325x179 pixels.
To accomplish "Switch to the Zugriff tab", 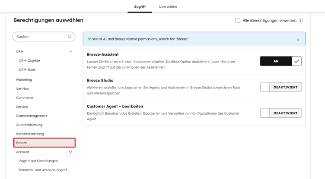I will [x=140, y=7].
